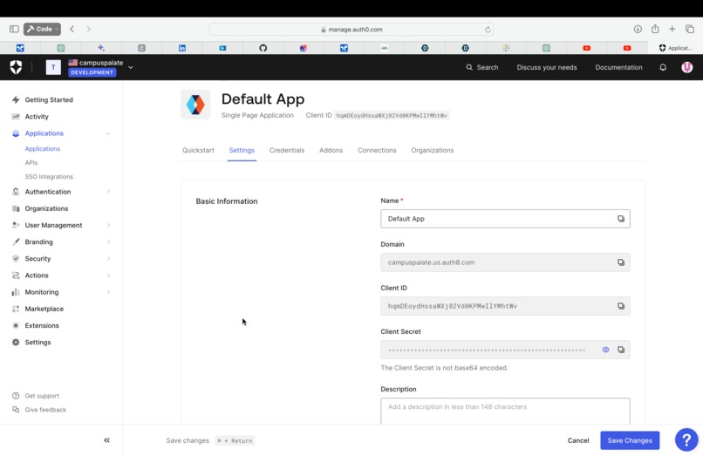Open a new tab with plus icon

pos(672,29)
